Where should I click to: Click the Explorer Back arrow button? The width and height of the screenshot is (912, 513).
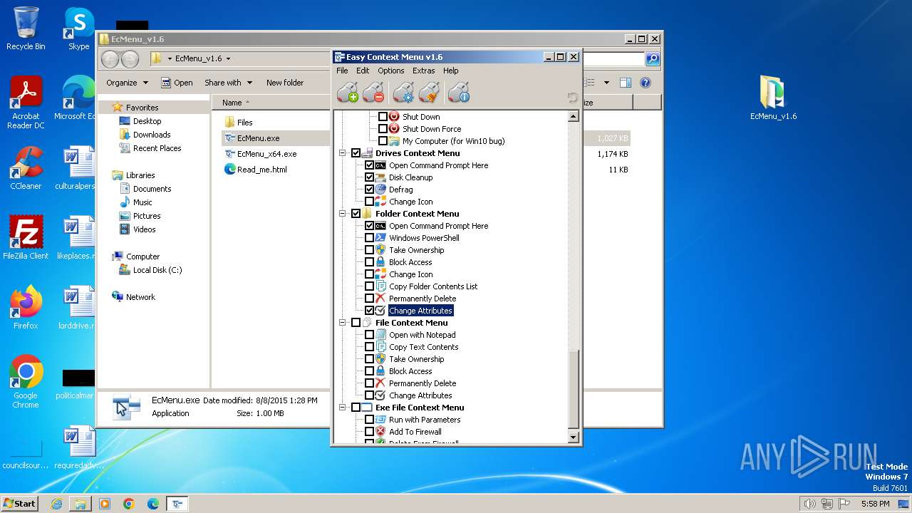(110, 59)
